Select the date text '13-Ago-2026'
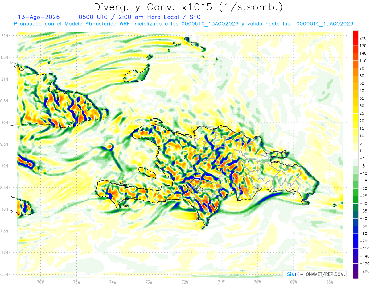 tap(39, 17)
